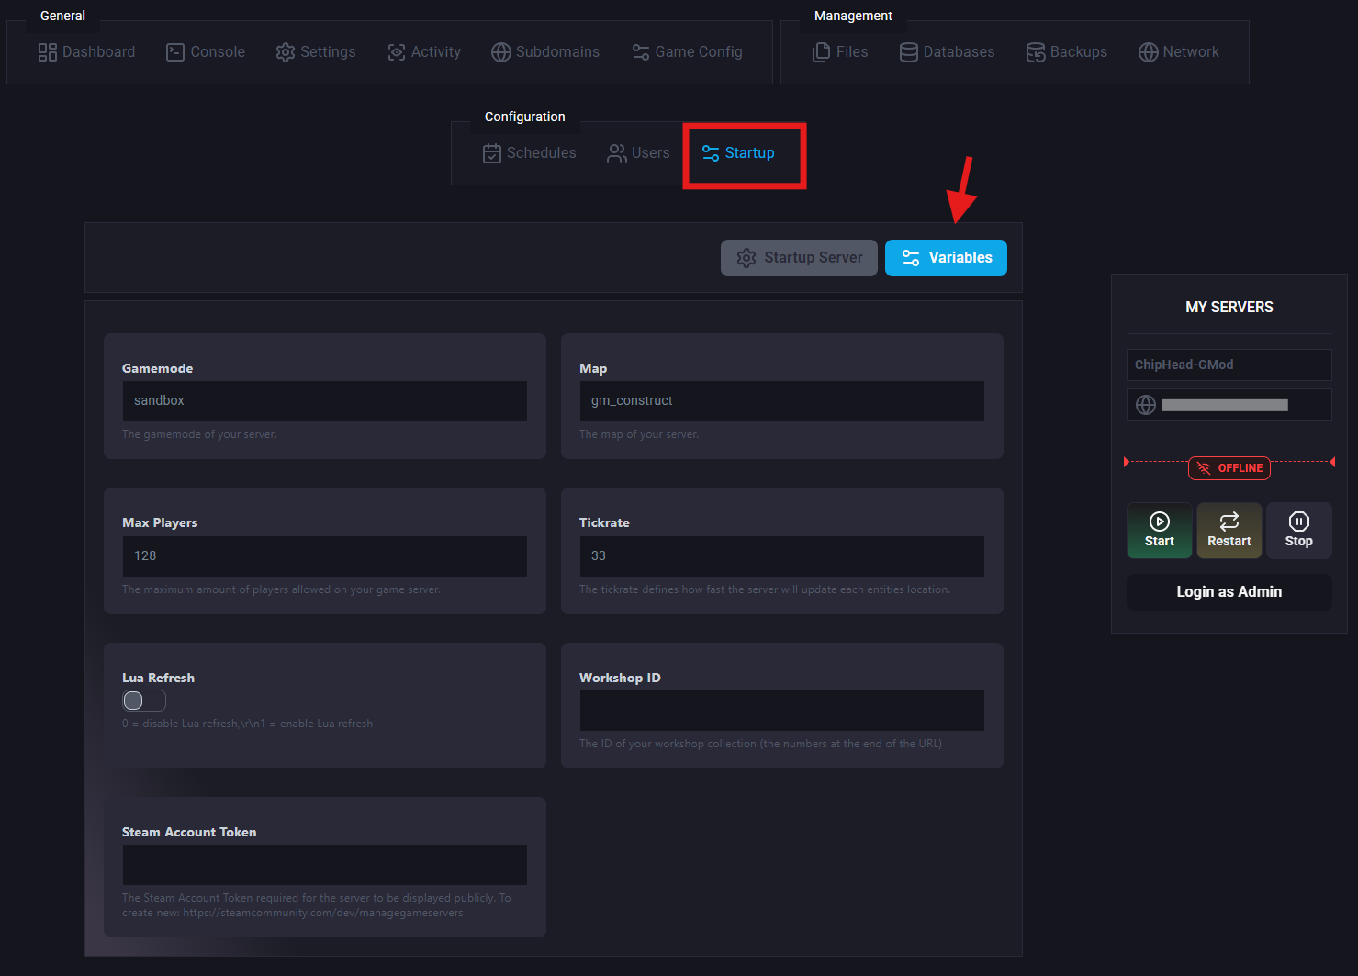The image size is (1358, 976).
Task: Click the offline wifi status icon
Action: pyautogui.click(x=1204, y=468)
